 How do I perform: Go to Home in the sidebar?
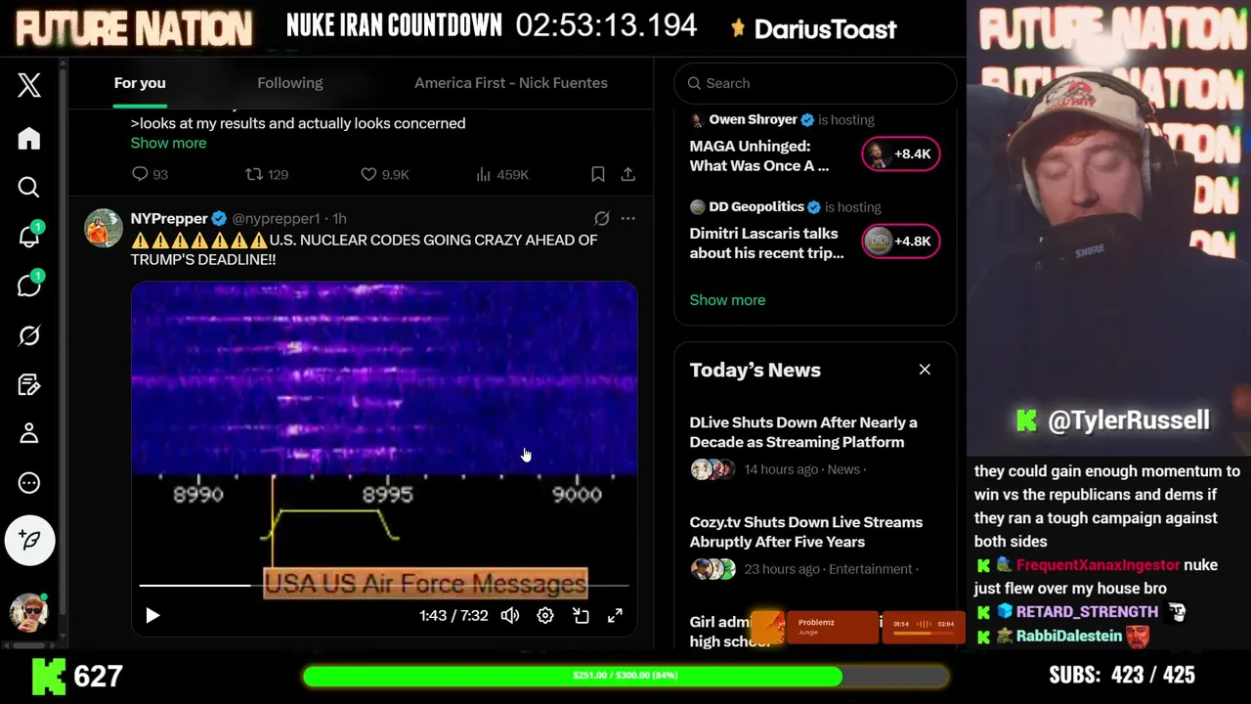coord(29,139)
